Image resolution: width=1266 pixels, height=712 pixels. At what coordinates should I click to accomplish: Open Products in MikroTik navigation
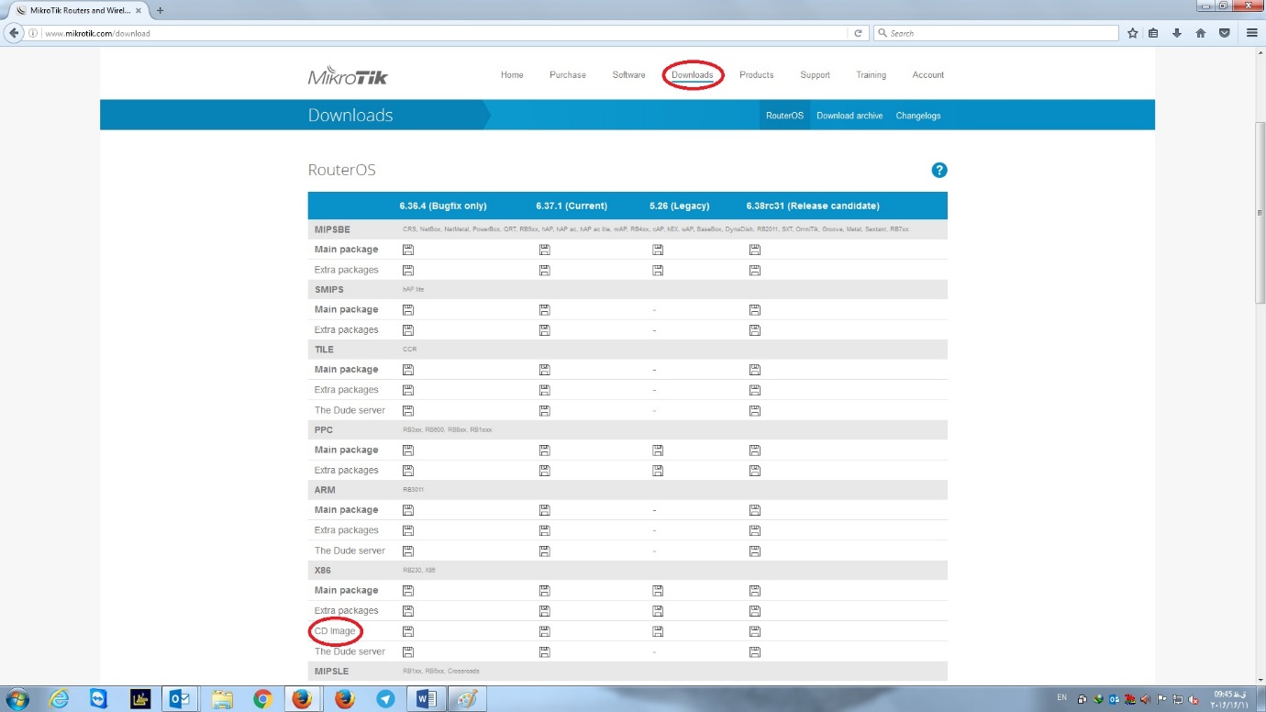pyautogui.click(x=757, y=75)
